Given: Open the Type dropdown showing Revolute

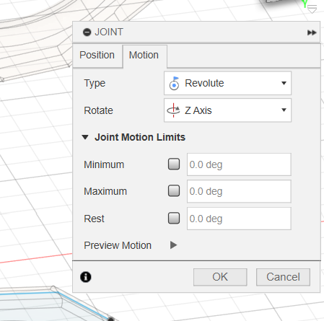Looking at the screenshot, I should 227,83.
